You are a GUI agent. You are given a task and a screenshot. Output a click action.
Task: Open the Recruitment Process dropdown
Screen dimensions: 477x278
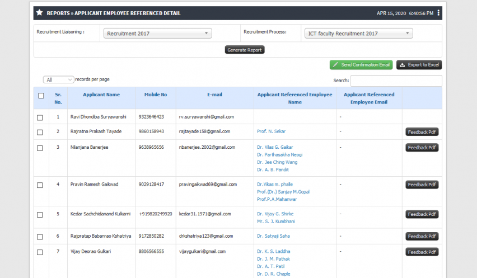click(359, 34)
